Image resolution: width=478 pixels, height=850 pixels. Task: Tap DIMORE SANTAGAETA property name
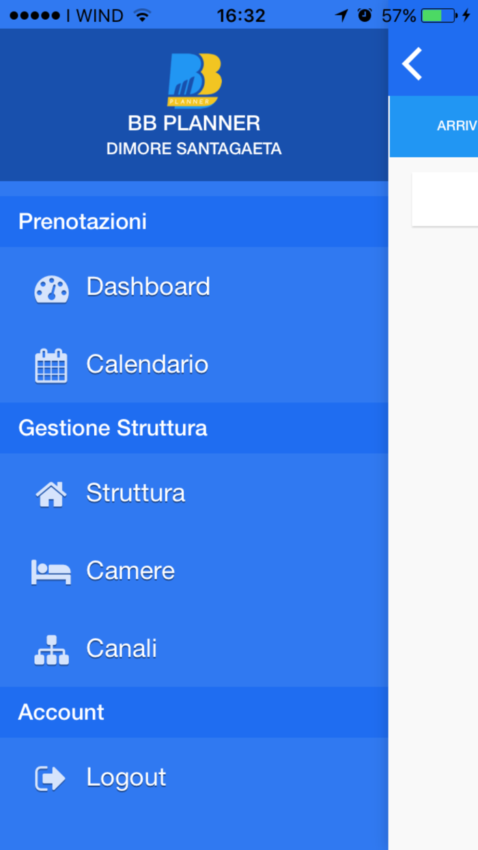pyautogui.click(x=193, y=148)
